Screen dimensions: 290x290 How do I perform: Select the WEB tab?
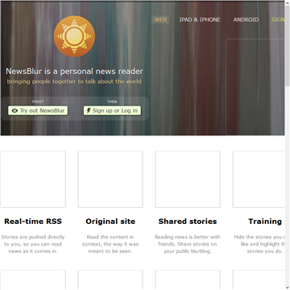pyautogui.click(x=160, y=19)
